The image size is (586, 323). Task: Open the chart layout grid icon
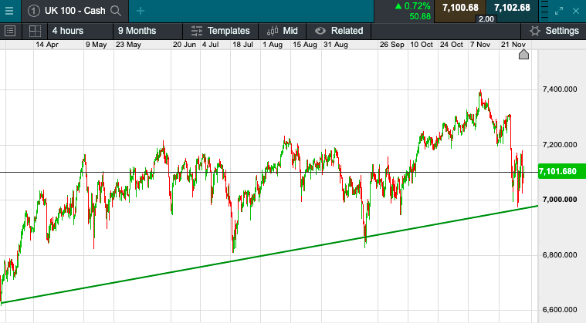point(34,31)
